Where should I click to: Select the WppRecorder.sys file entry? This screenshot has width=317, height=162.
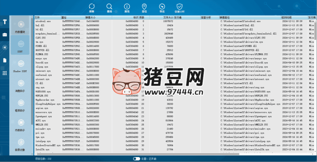tap(45, 100)
